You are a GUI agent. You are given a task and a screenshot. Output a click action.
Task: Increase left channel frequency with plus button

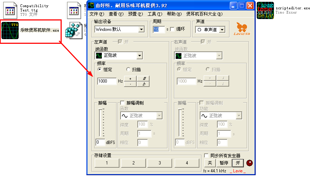pyautogui.click(x=131, y=79)
